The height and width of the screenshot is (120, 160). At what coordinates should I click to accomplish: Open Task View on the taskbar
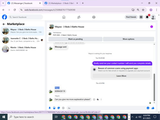coord(56,117)
